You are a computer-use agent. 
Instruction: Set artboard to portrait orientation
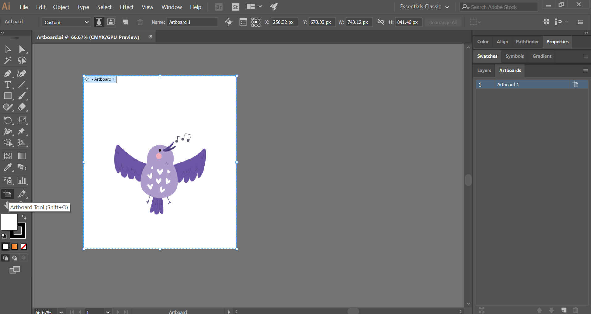99,22
